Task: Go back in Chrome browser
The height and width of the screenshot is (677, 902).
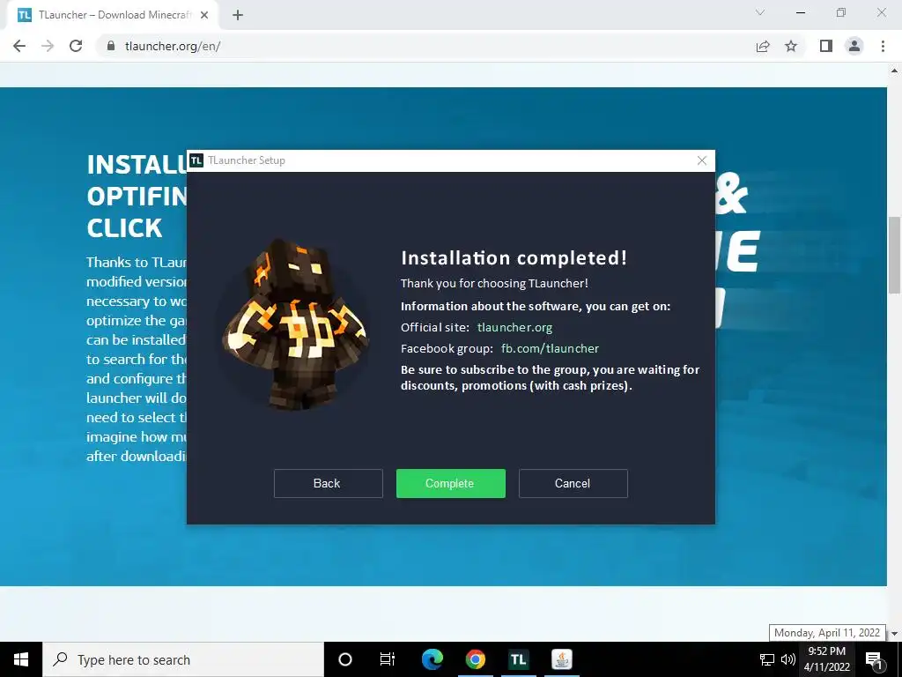Action: (x=19, y=46)
